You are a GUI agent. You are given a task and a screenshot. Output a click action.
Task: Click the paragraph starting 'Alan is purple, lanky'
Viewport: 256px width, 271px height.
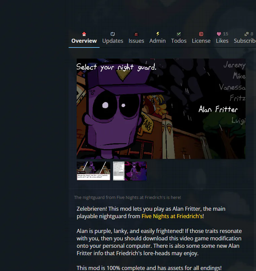click(x=159, y=242)
